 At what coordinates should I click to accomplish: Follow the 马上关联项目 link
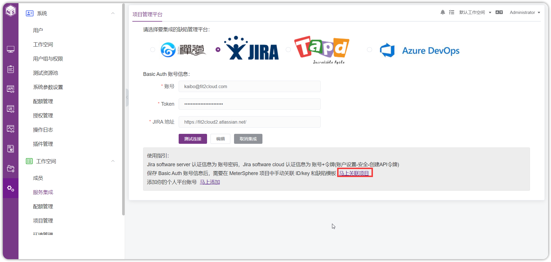[x=354, y=173]
